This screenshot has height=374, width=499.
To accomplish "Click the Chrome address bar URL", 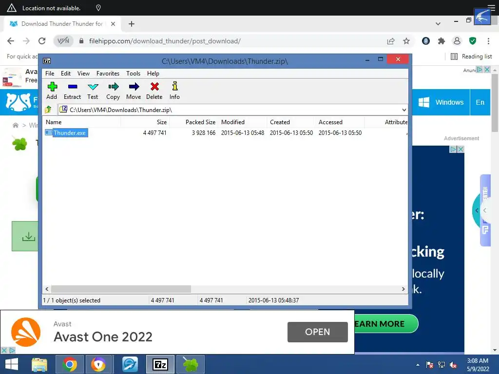I will pyautogui.click(x=165, y=41).
